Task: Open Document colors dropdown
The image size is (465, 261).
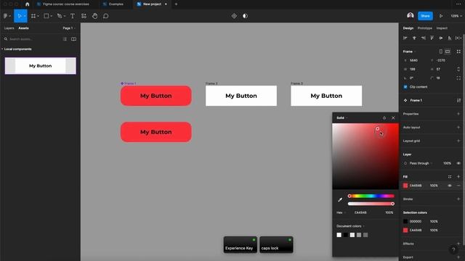Action: click(350, 226)
